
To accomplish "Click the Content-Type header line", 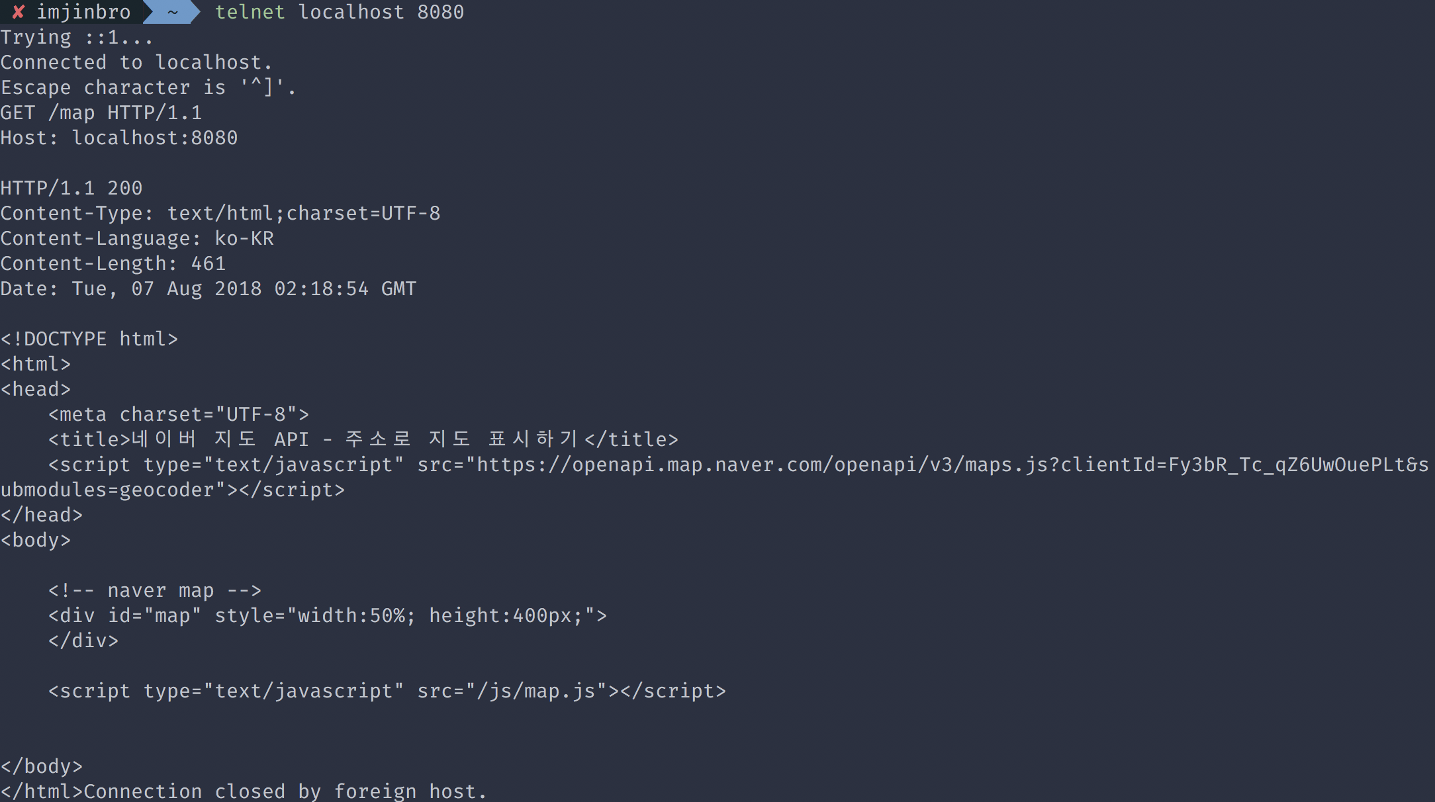I will (220, 213).
